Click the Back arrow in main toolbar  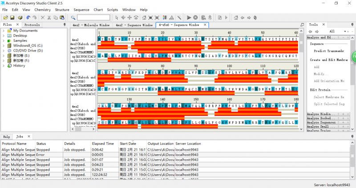pos(243,17)
